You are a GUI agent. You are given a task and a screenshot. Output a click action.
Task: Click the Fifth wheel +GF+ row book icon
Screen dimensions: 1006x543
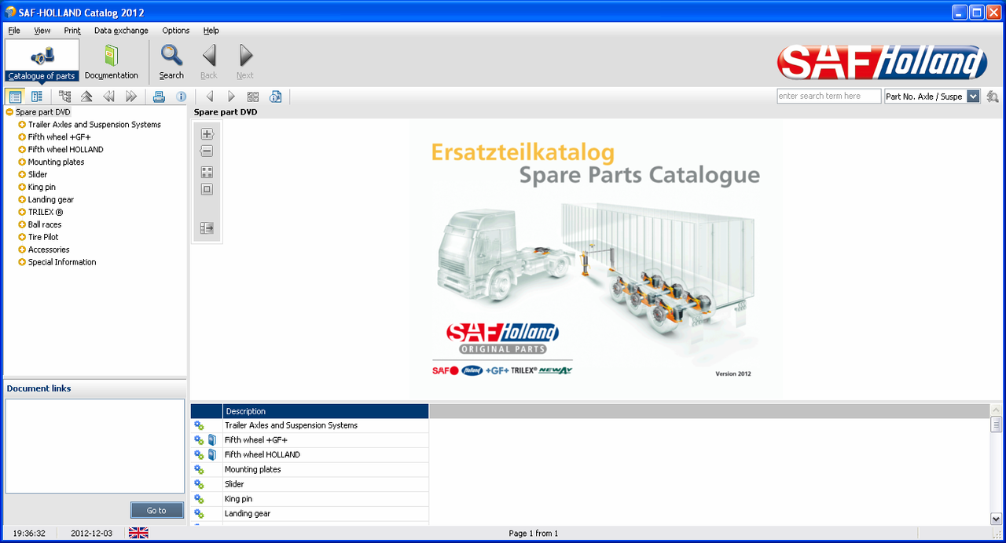[x=211, y=440]
